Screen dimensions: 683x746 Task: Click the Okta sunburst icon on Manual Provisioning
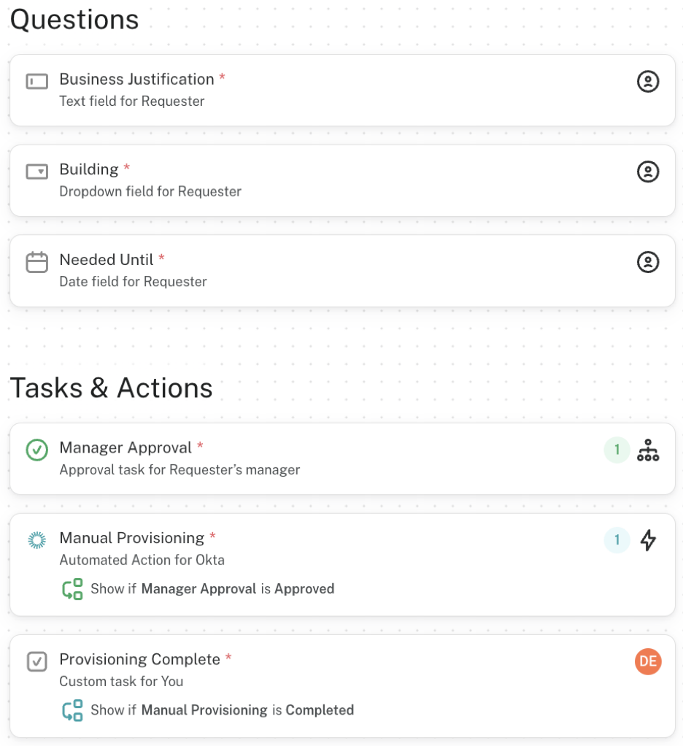[36, 540]
